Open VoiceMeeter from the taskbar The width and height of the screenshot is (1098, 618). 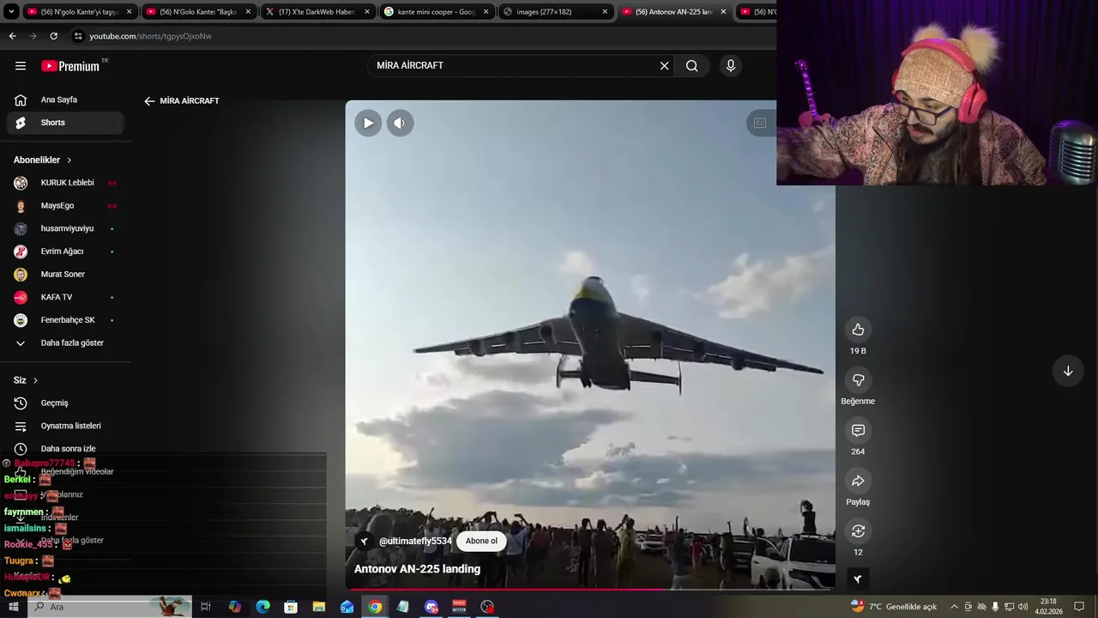point(459,607)
